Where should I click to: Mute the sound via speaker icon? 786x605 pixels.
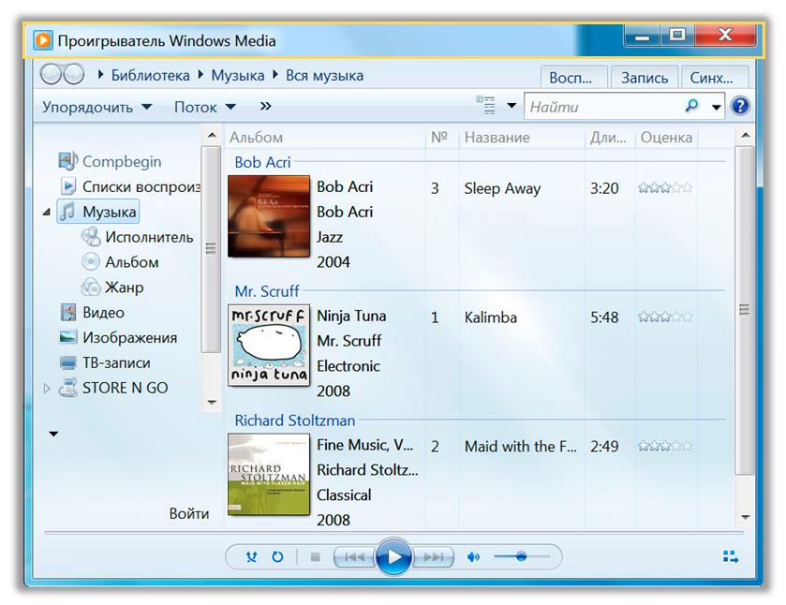(473, 557)
